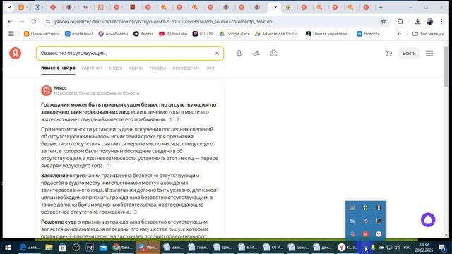Click the Yandex logo
Viewport: 452px width, 254px height.
[x=16, y=54]
